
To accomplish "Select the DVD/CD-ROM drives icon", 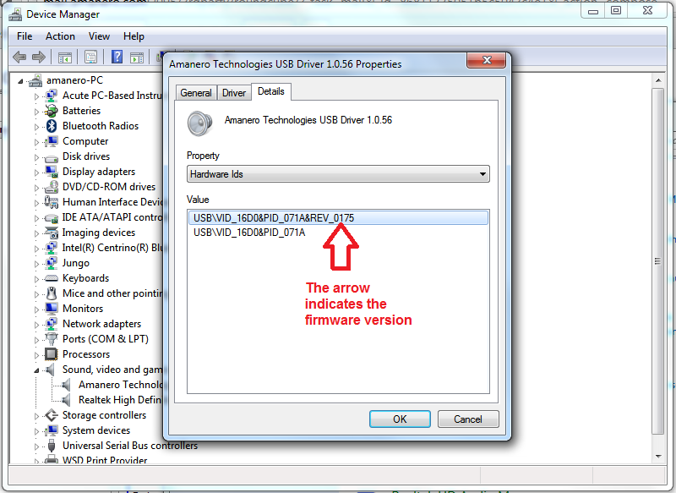I will click(x=52, y=187).
